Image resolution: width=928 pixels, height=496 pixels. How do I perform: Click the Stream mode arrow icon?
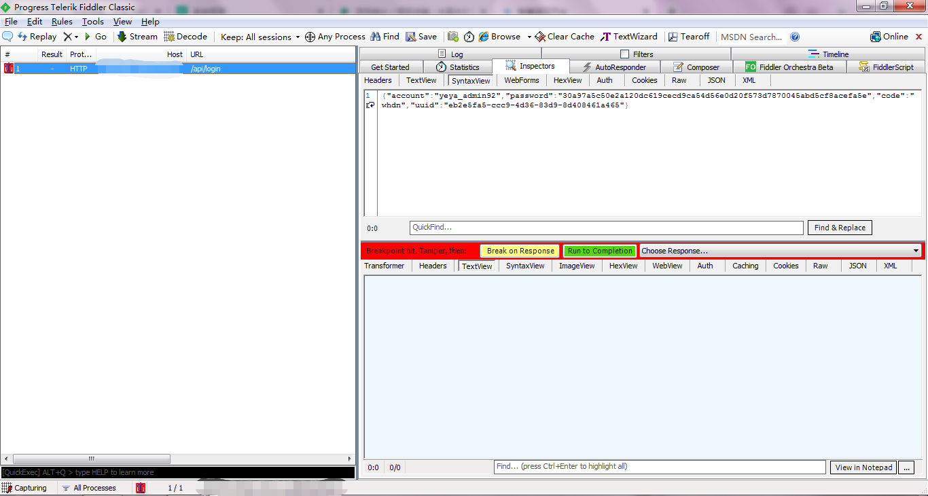point(122,37)
